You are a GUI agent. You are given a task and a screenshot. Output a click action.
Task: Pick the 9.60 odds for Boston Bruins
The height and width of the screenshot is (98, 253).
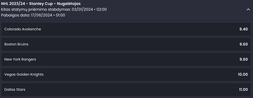244,44
